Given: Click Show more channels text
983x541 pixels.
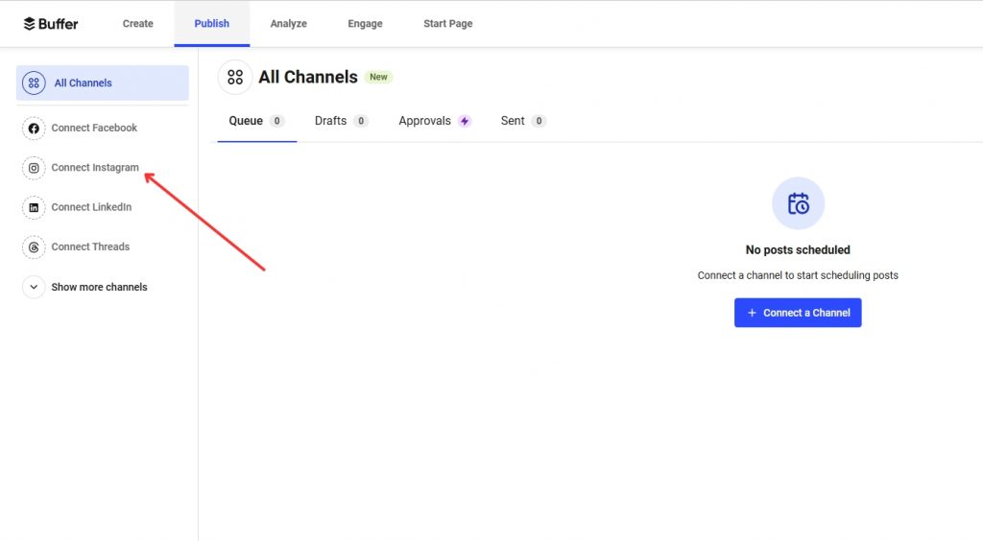Looking at the screenshot, I should (x=99, y=287).
